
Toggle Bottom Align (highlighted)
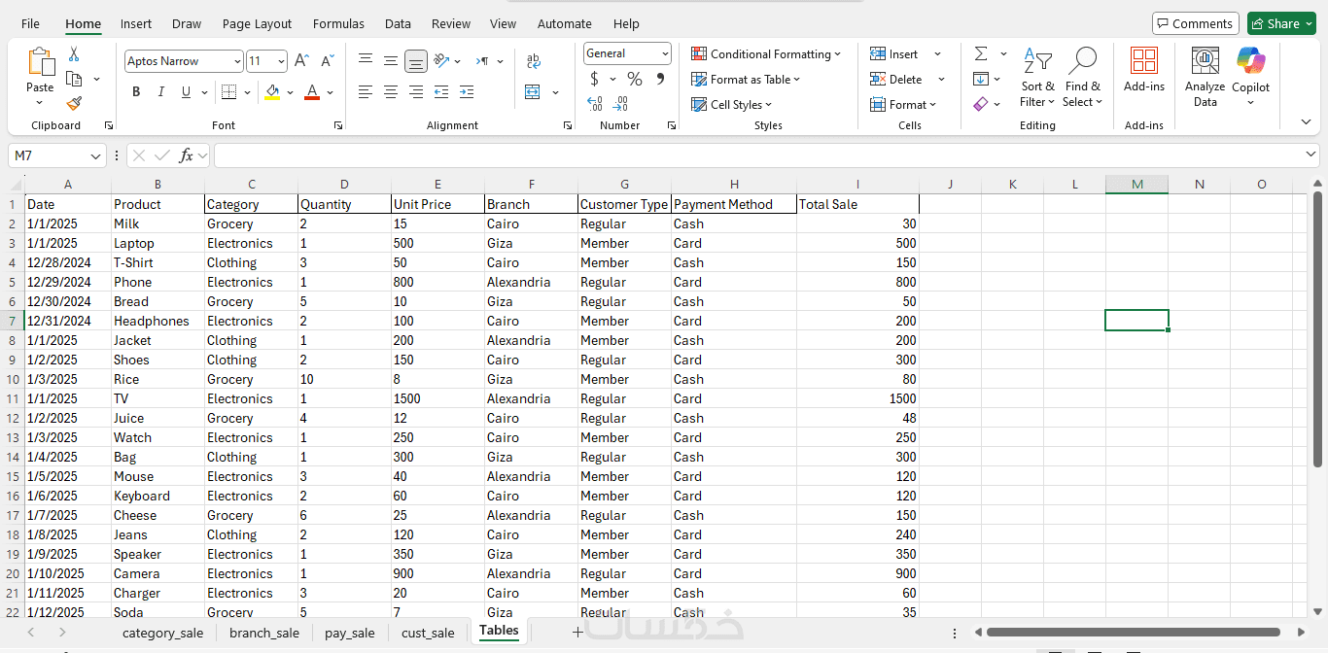(x=416, y=61)
